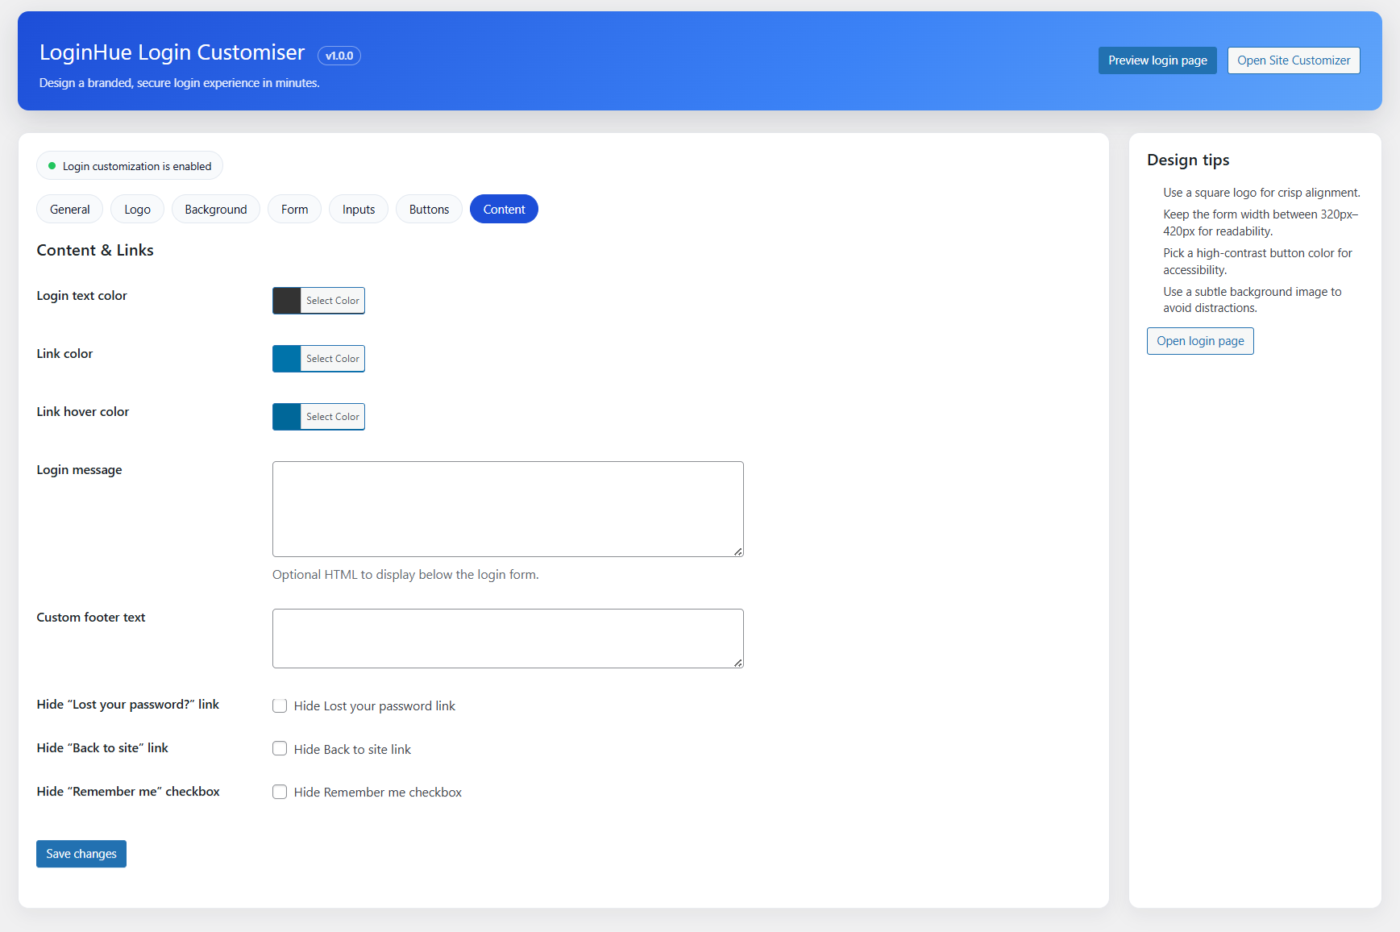Switch to the General tab
Screen dimensions: 1400x932
click(69, 209)
